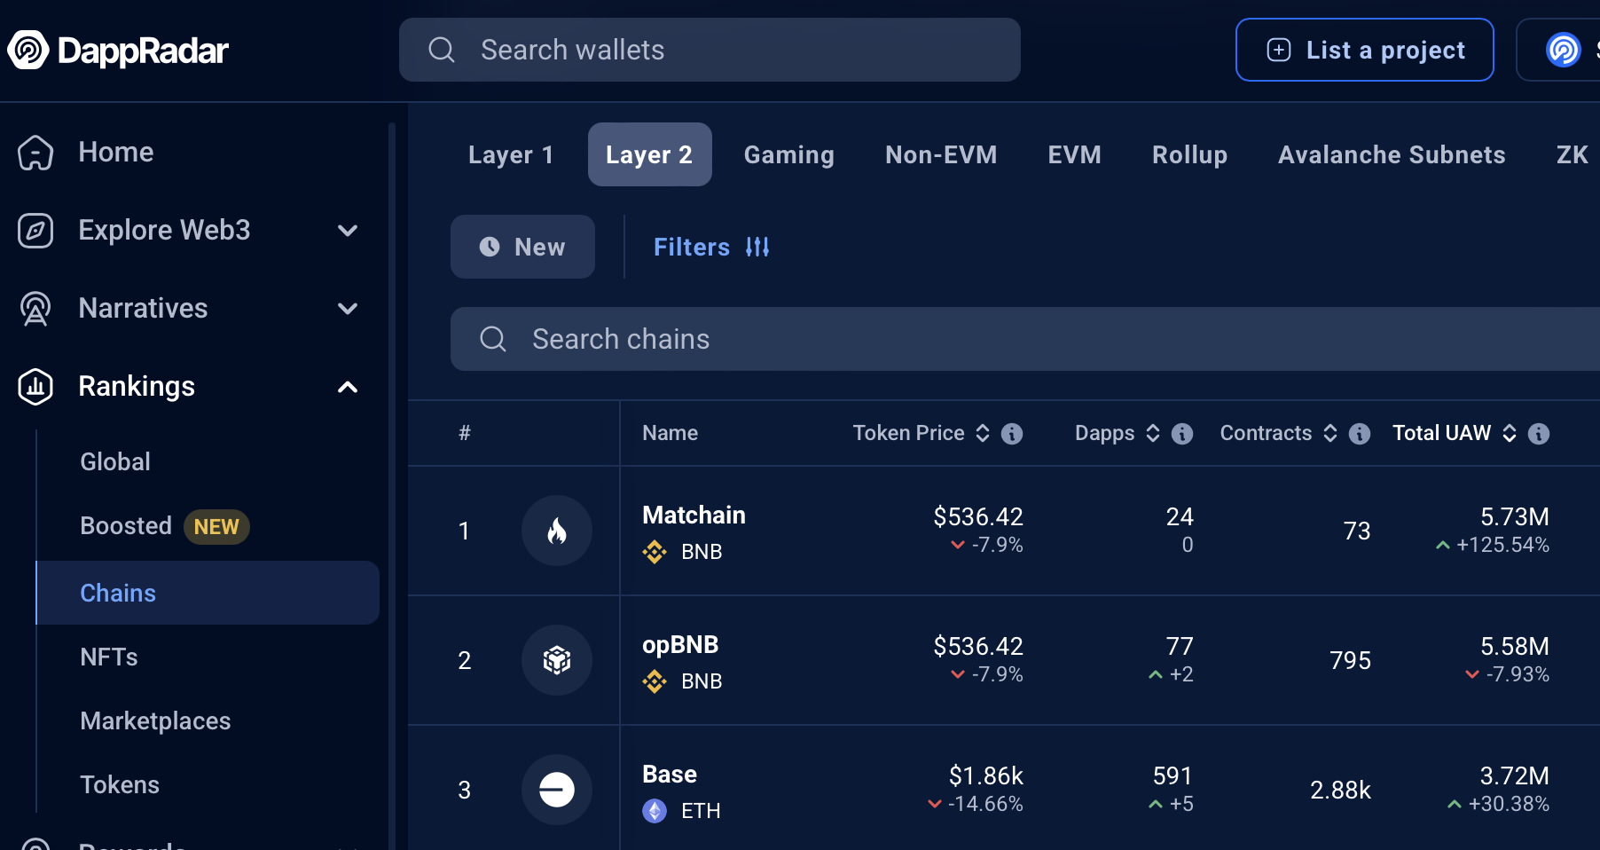1600x850 pixels.
Task: Expand the Explore Web3 menu chevron
Action: click(x=348, y=231)
